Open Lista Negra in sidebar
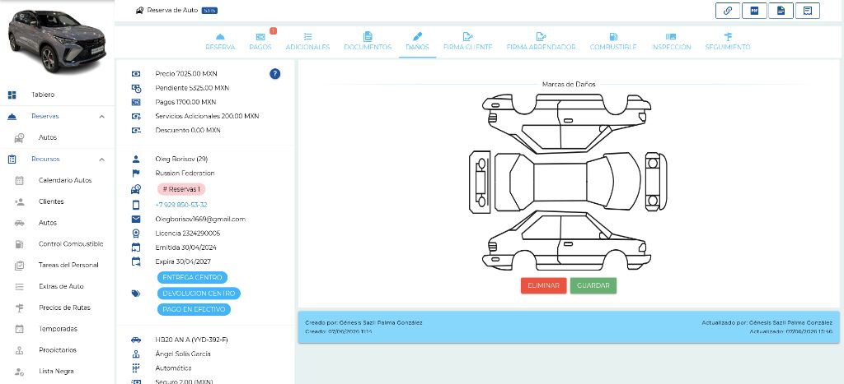The height and width of the screenshot is (384, 844). click(57, 371)
